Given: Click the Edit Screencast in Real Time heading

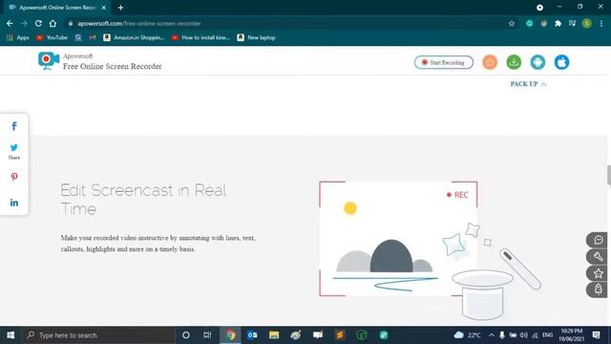Looking at the screenshot, I should pyautogui.click(x=144, y=200).
